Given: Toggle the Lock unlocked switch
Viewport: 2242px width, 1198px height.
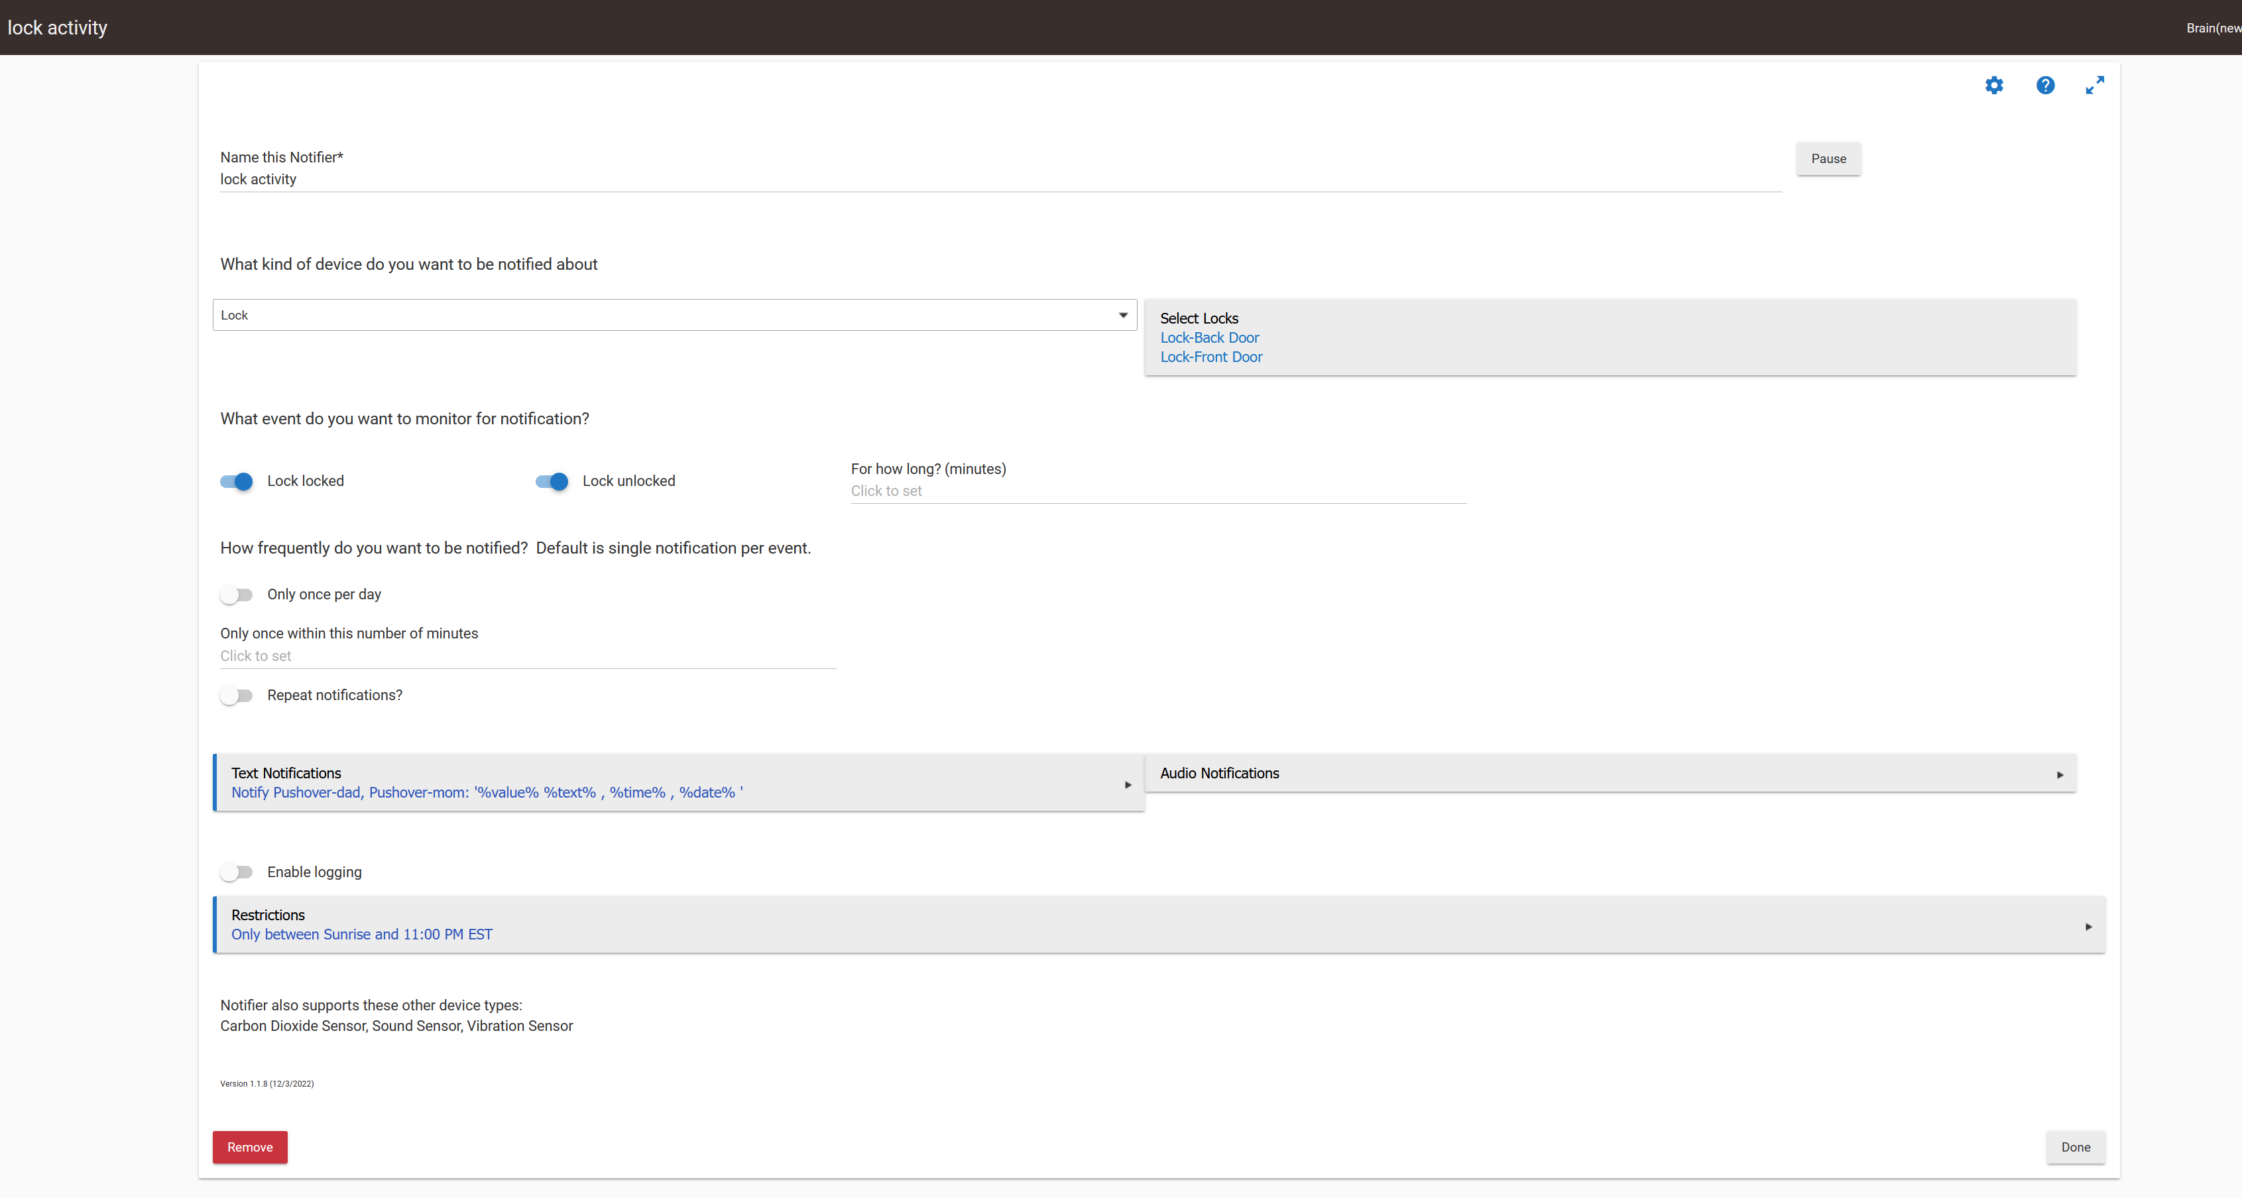Looking at the screenshot, I should click(552, 481).
